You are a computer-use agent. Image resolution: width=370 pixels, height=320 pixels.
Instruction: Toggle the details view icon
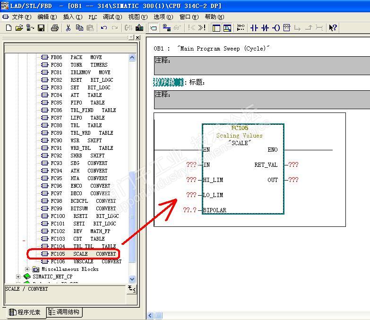pyautogui.click(x=227, y=28)
